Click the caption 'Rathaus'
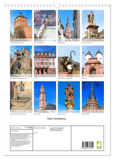114x159 pixels. click(36, 78)
